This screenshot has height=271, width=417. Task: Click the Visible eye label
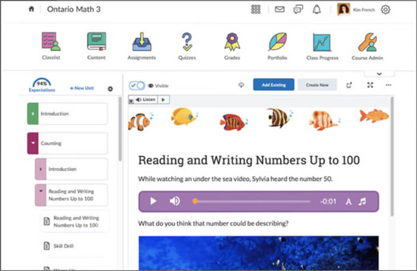[158, 86]
